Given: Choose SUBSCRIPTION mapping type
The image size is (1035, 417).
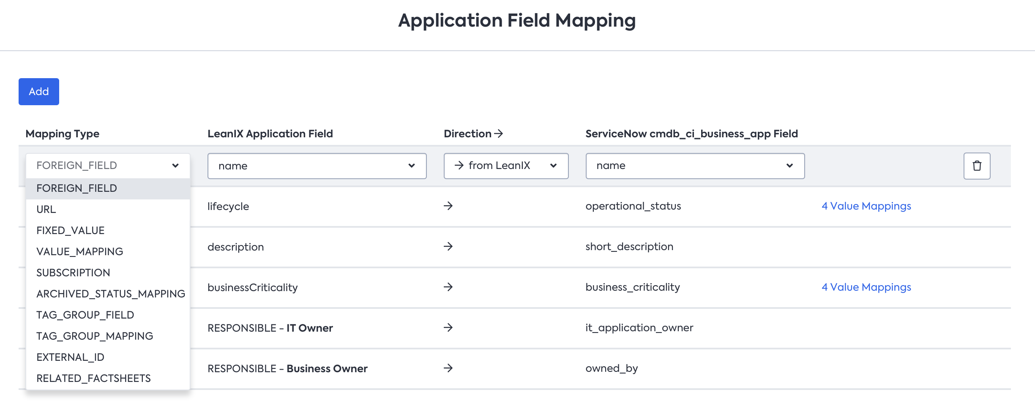Looking at the screenshot, I should tap(108, 273).
